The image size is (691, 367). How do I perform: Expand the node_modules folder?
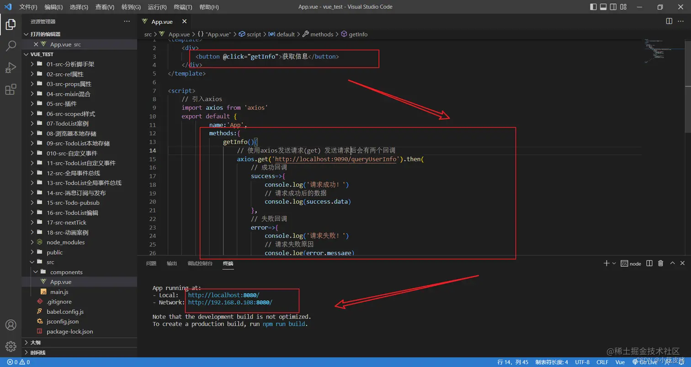(x=80, y=242)
